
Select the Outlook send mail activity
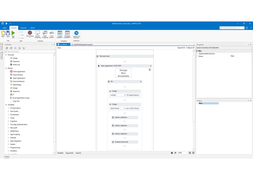tap(125, 142)
